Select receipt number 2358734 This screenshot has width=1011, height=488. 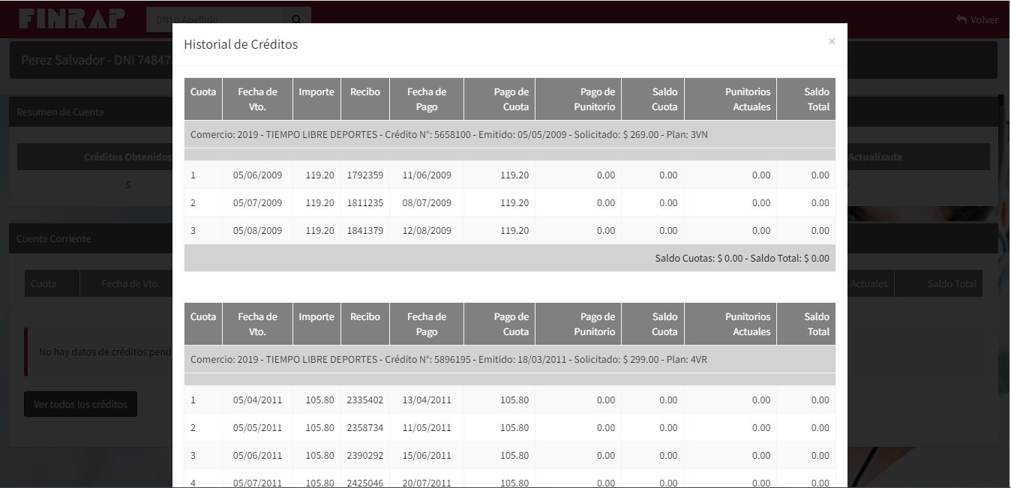[365, 428]
